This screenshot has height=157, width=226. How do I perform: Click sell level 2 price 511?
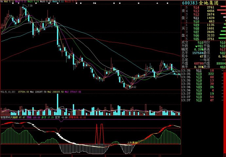click(196, 18)
